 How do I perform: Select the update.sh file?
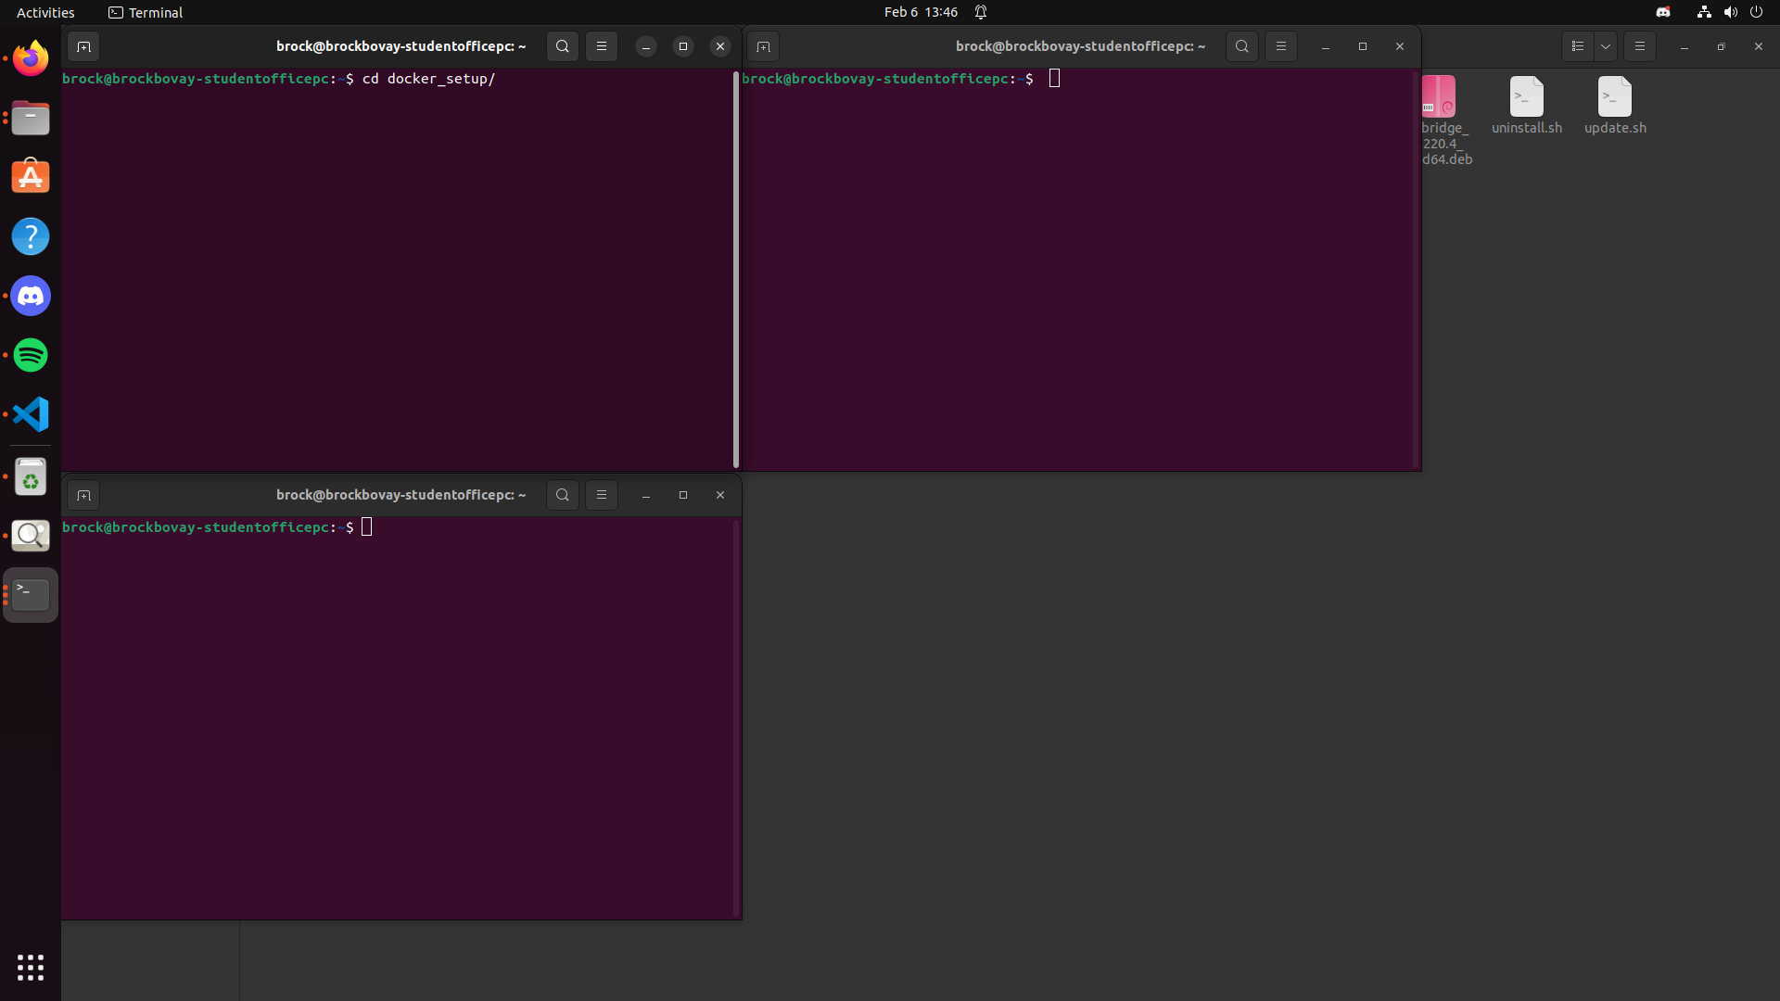1615,106
